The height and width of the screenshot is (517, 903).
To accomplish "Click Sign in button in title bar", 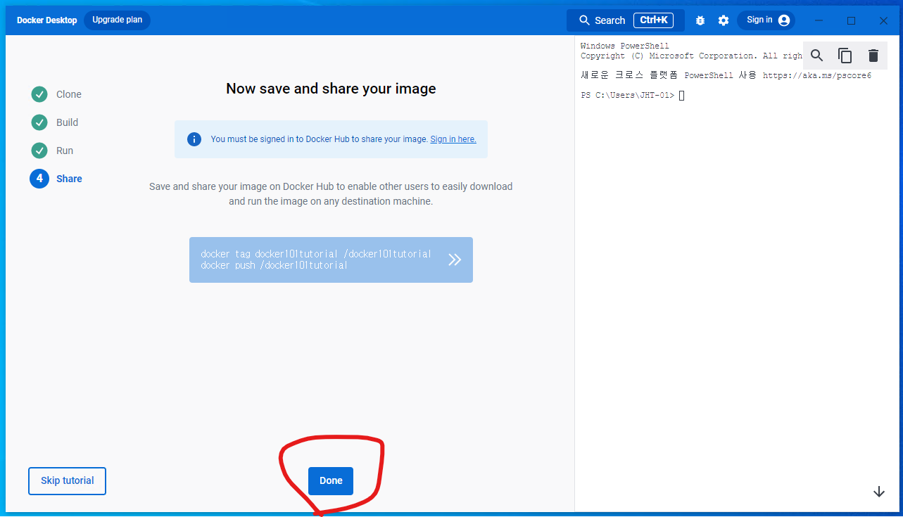I will (766, 20).
